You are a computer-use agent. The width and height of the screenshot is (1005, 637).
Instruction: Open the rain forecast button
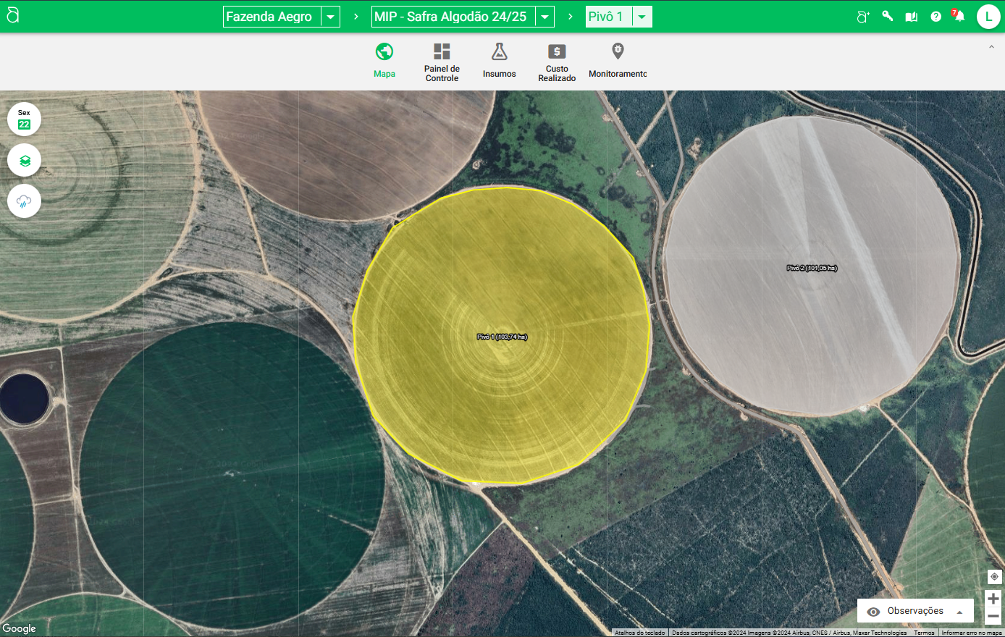click(x=25, y=202)
